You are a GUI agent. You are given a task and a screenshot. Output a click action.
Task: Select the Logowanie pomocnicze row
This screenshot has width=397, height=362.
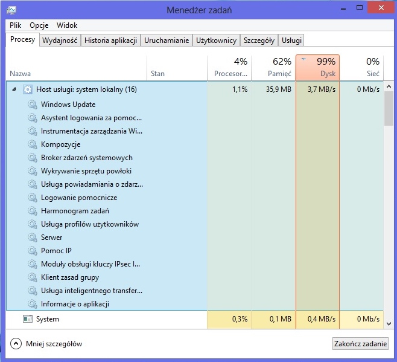click(x=194, y=198)
